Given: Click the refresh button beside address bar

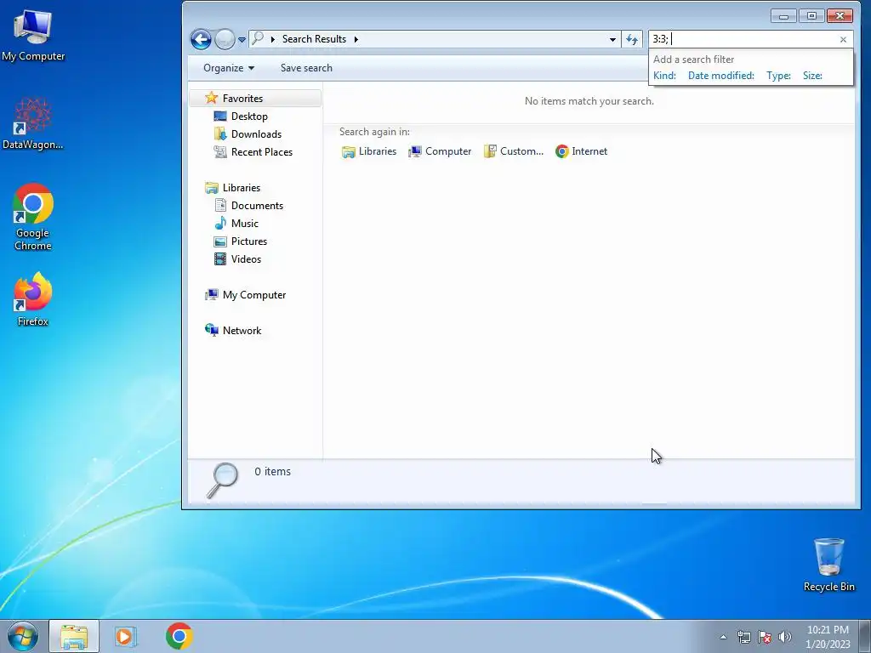Looking at the screenshot, I should (x=632, y=39).
